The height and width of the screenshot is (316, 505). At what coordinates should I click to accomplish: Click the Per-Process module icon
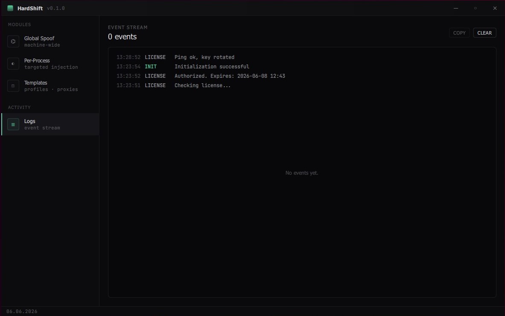(13, 64)
